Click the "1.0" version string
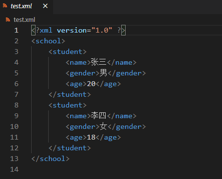Image resolution: width=222 pixels, height=179 pixels. (102, 30)
